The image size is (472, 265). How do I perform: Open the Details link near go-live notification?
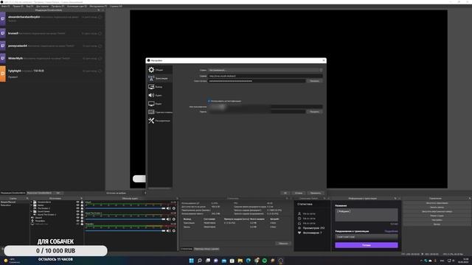coord(391,231)
